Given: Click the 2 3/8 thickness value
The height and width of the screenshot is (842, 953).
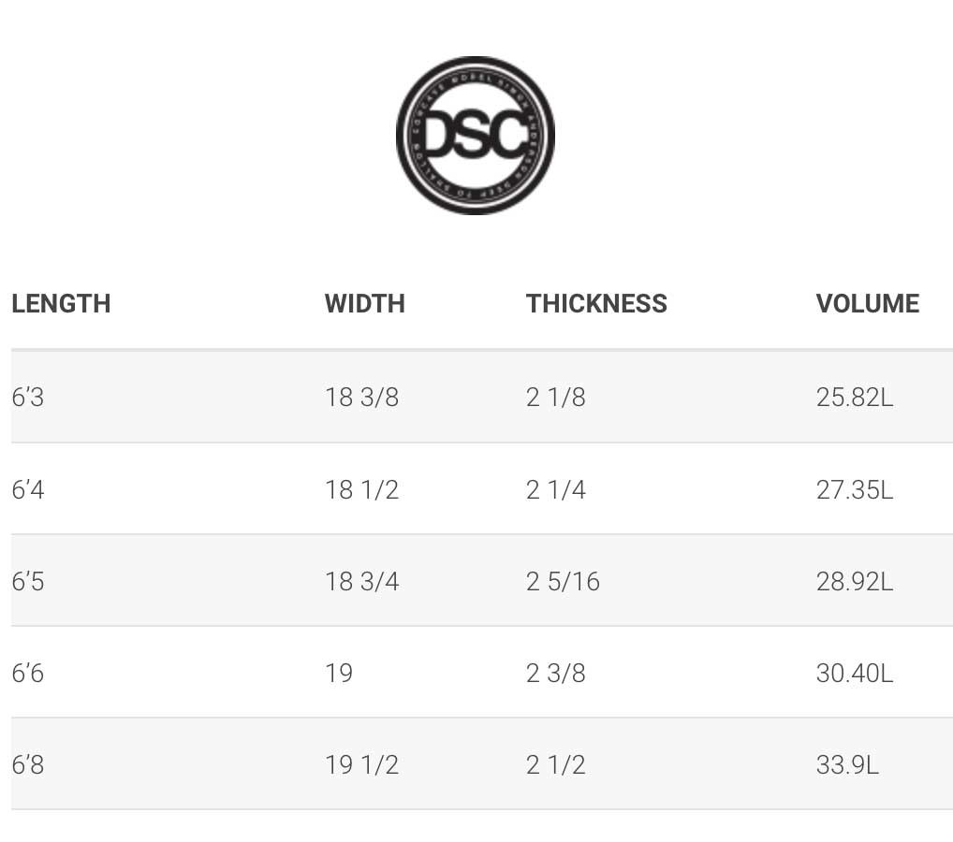Looking at the screenshot, I should coord(555,673).
